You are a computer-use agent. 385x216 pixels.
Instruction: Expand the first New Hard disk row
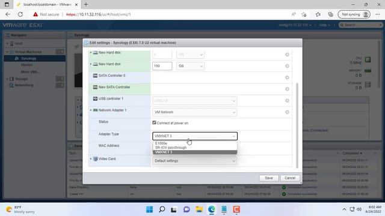pos(91,52)
